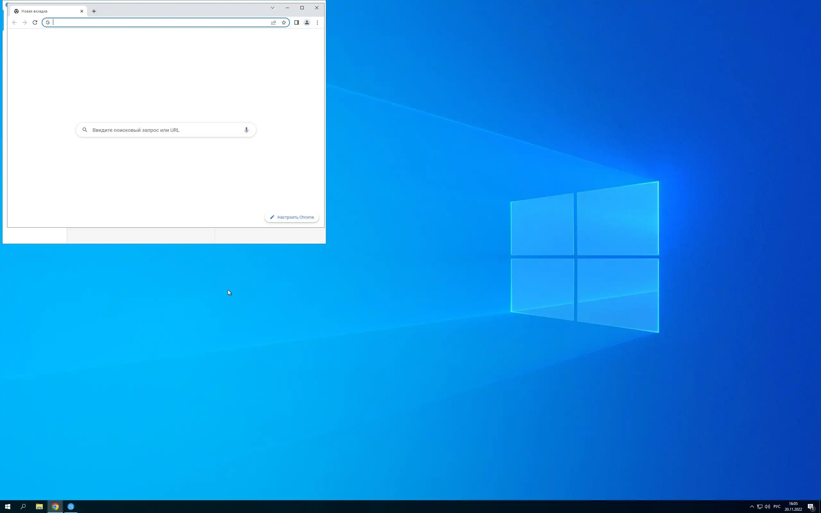The image size is (821, 513).
Task: Open the Windows Start menu
Action: coord(7,507)
